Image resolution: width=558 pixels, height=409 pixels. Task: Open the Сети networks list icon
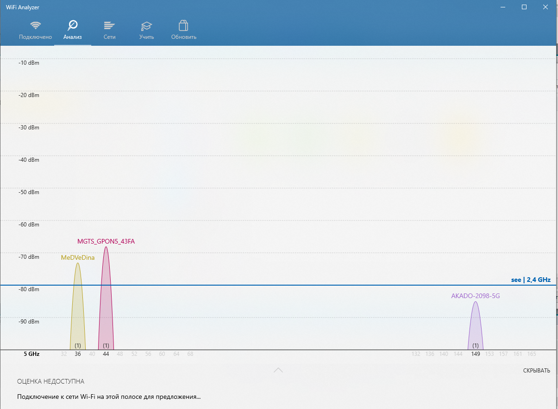tap(109, 25)
